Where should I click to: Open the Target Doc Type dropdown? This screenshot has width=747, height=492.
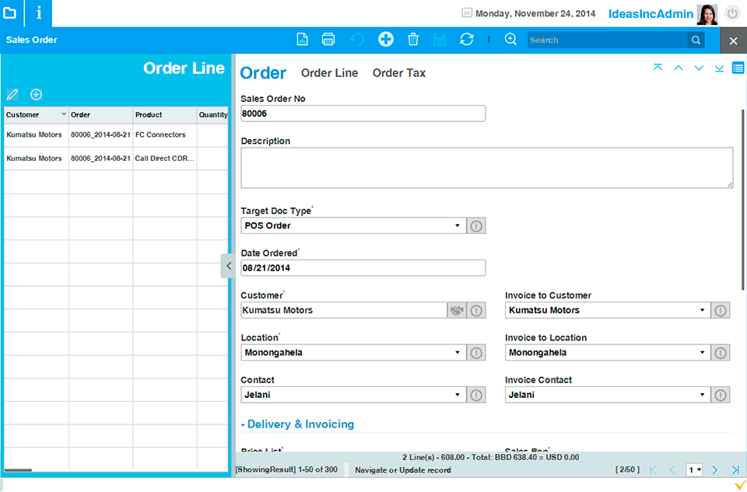pyautogui.click(x=458, y=225)
